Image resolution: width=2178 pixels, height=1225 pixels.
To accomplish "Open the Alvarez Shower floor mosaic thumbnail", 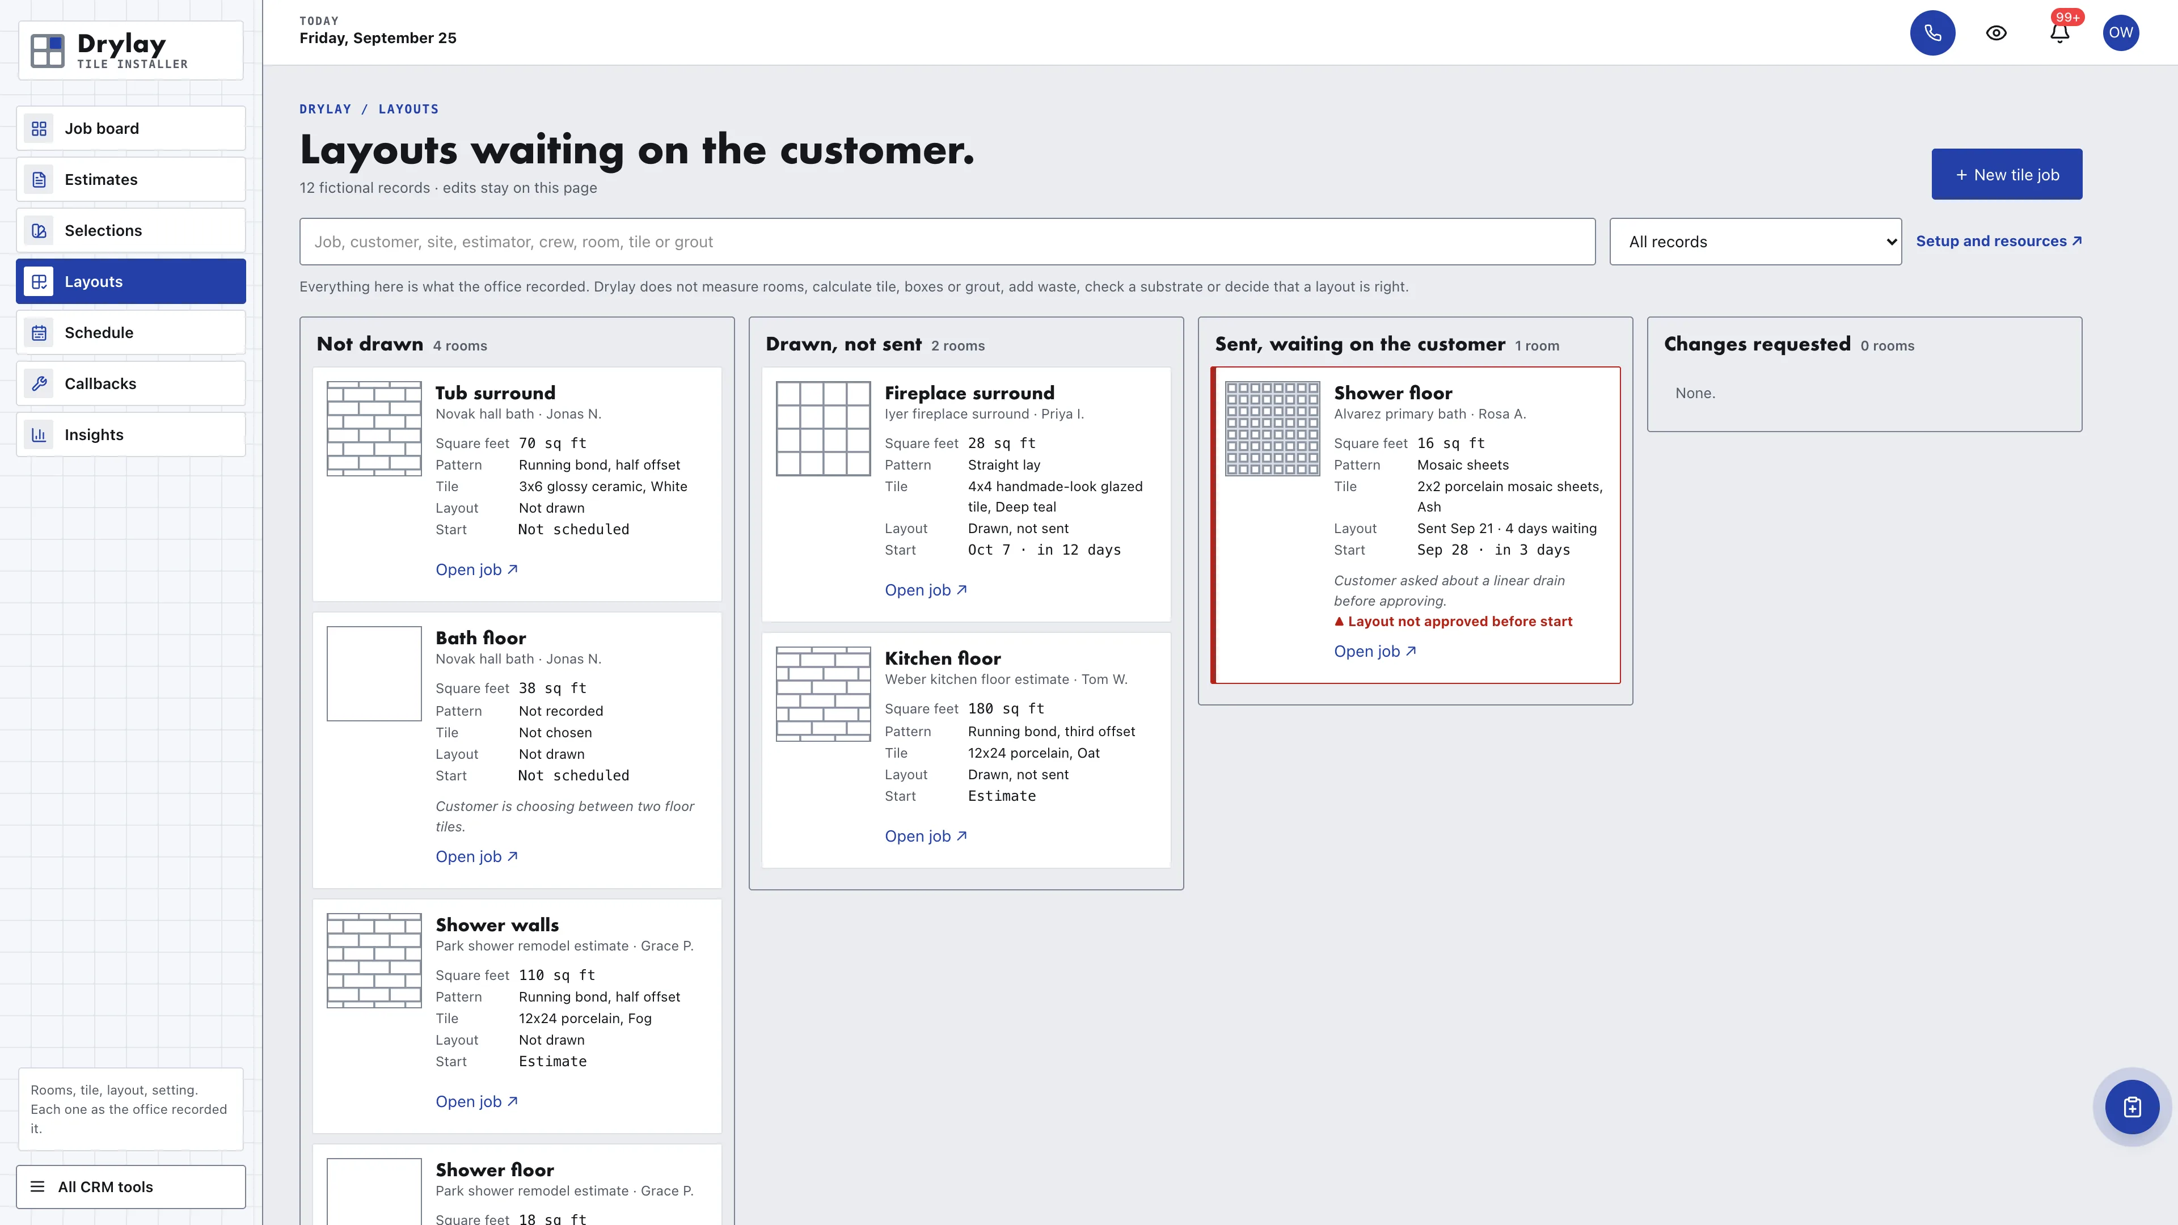I will (x=1272, y=429).
